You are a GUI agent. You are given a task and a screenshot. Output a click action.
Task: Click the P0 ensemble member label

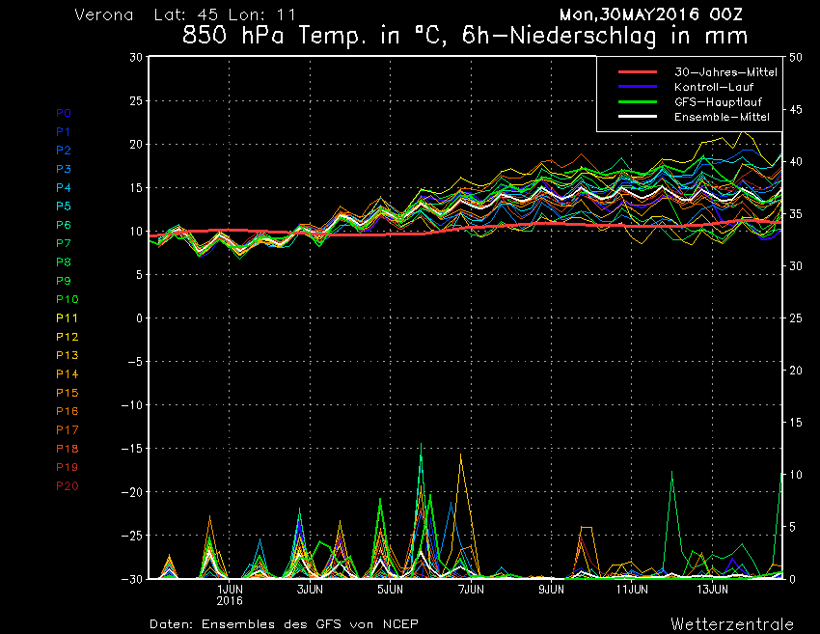pyautogui.click(x=64, y=113)
